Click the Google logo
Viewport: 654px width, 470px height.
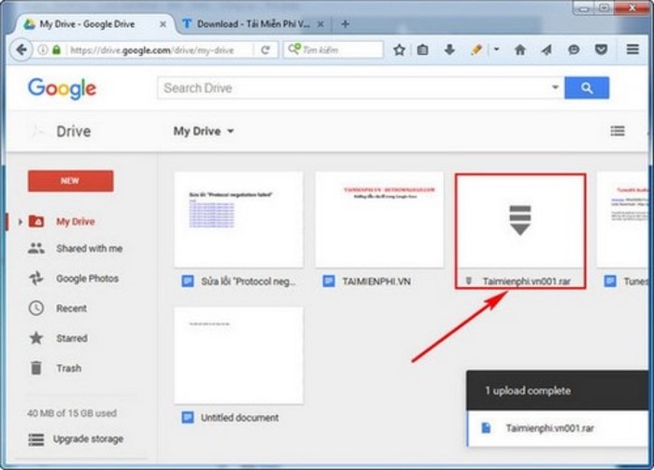click(63, 89)
